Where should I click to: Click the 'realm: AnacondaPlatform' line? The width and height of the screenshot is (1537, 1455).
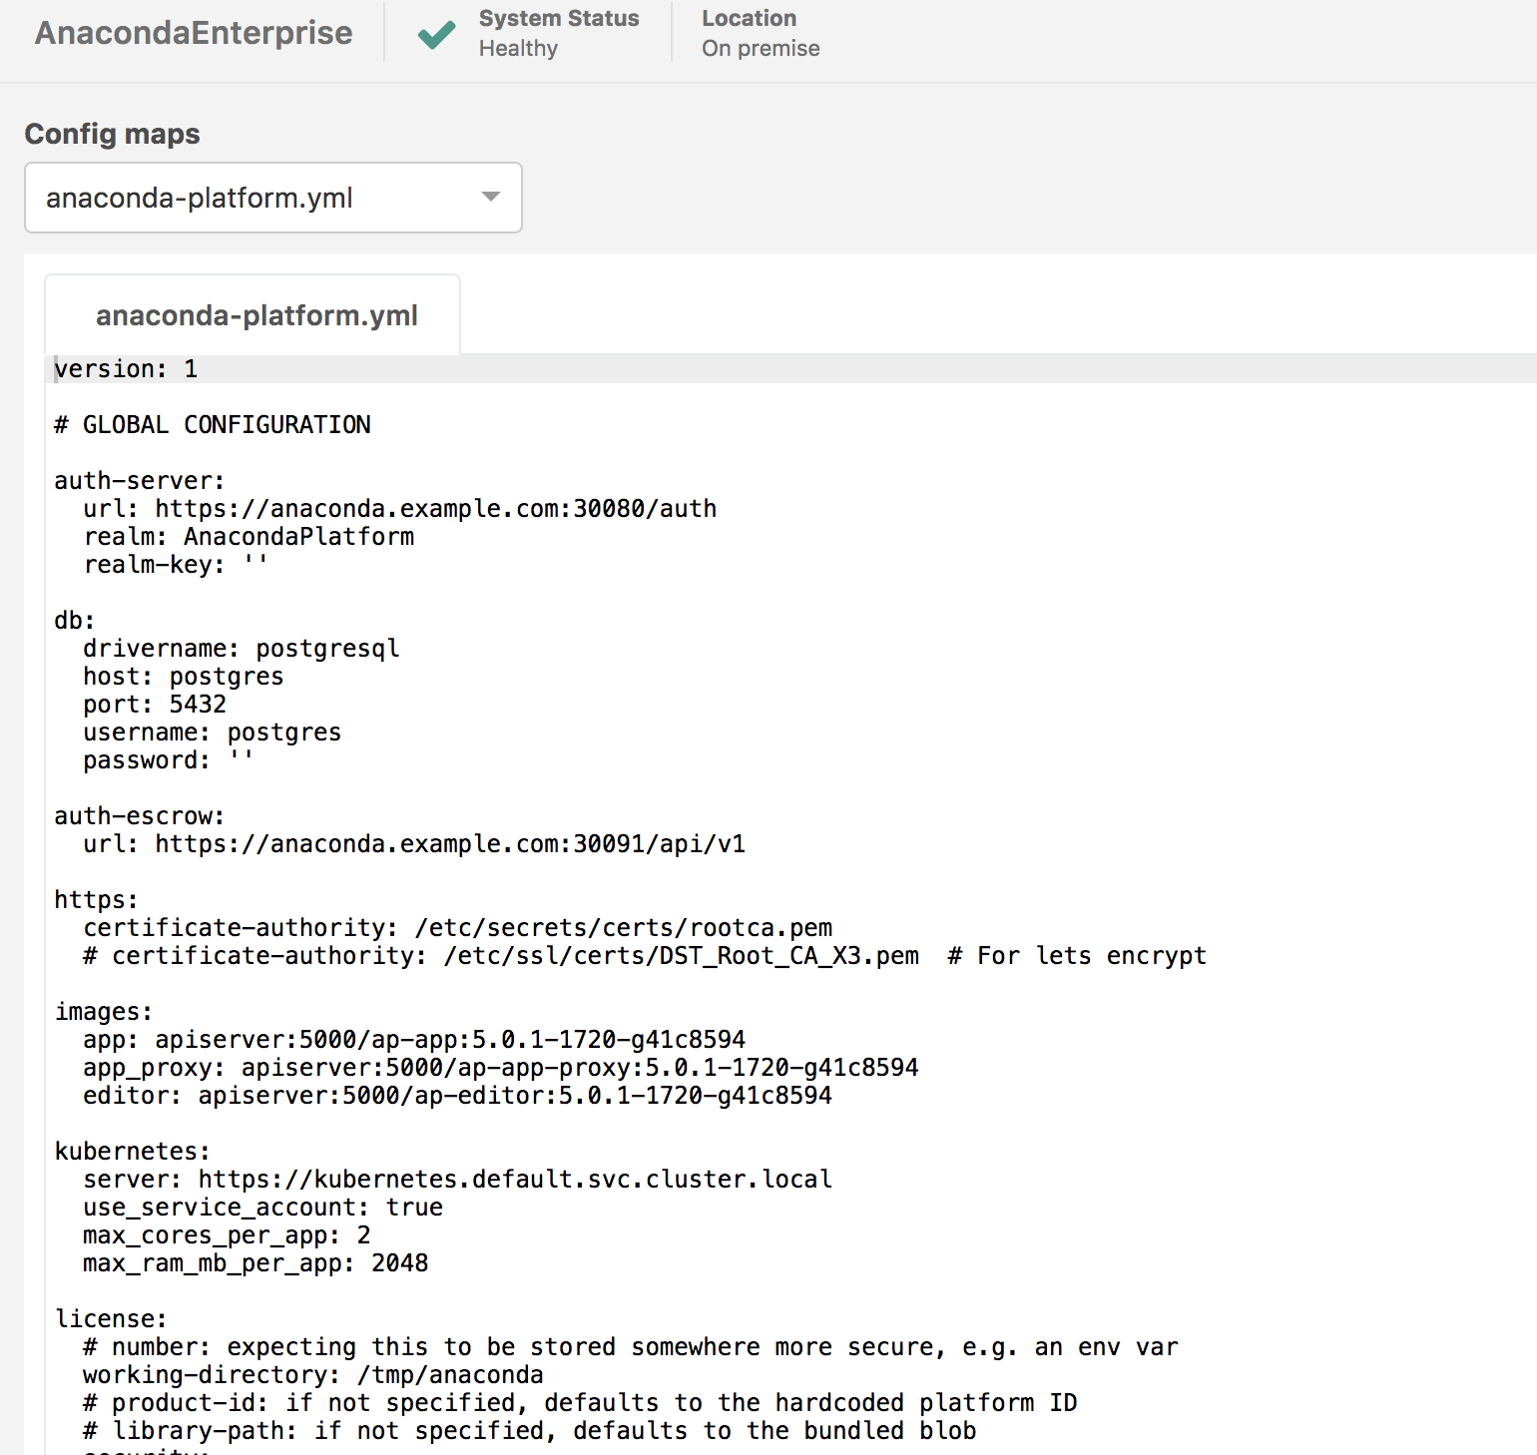(249, 537)
